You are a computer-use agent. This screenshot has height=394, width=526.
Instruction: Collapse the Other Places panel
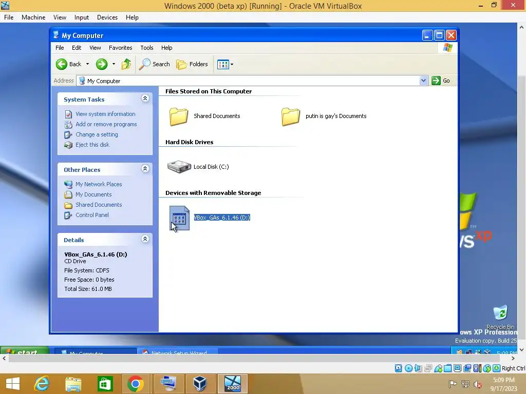[145, 168]
